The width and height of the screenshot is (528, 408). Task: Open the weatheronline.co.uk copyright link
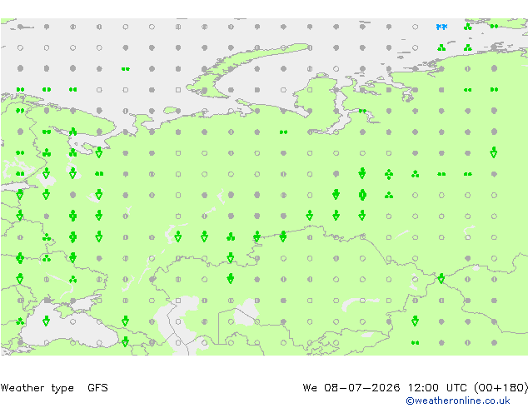click(457, 401)
